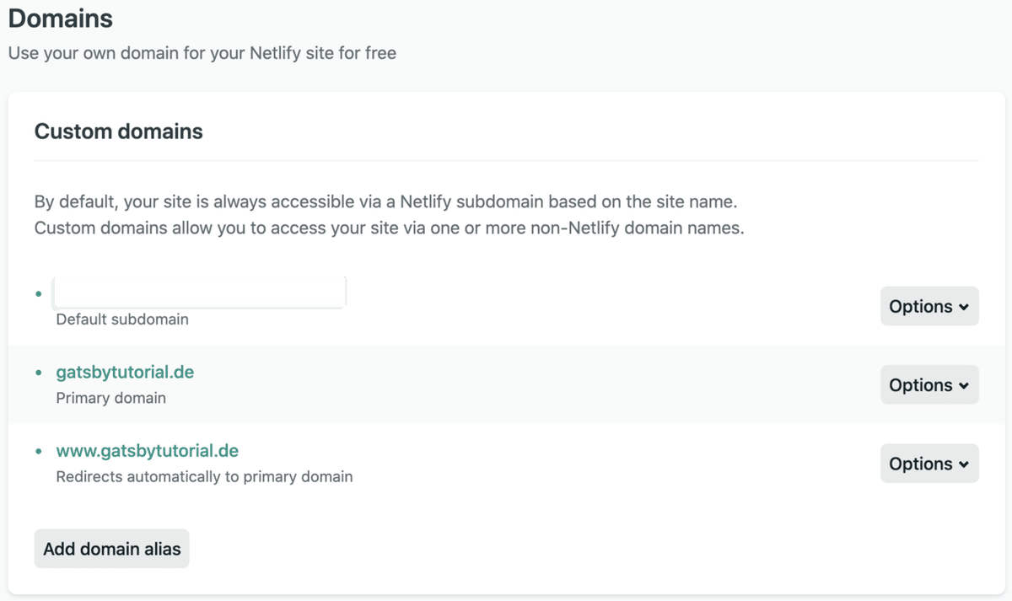Open the gatsbytutorial.de primary domain link
Image resolution: width=1012 pixels, height=601 pixels.
(x=125, y=372)
